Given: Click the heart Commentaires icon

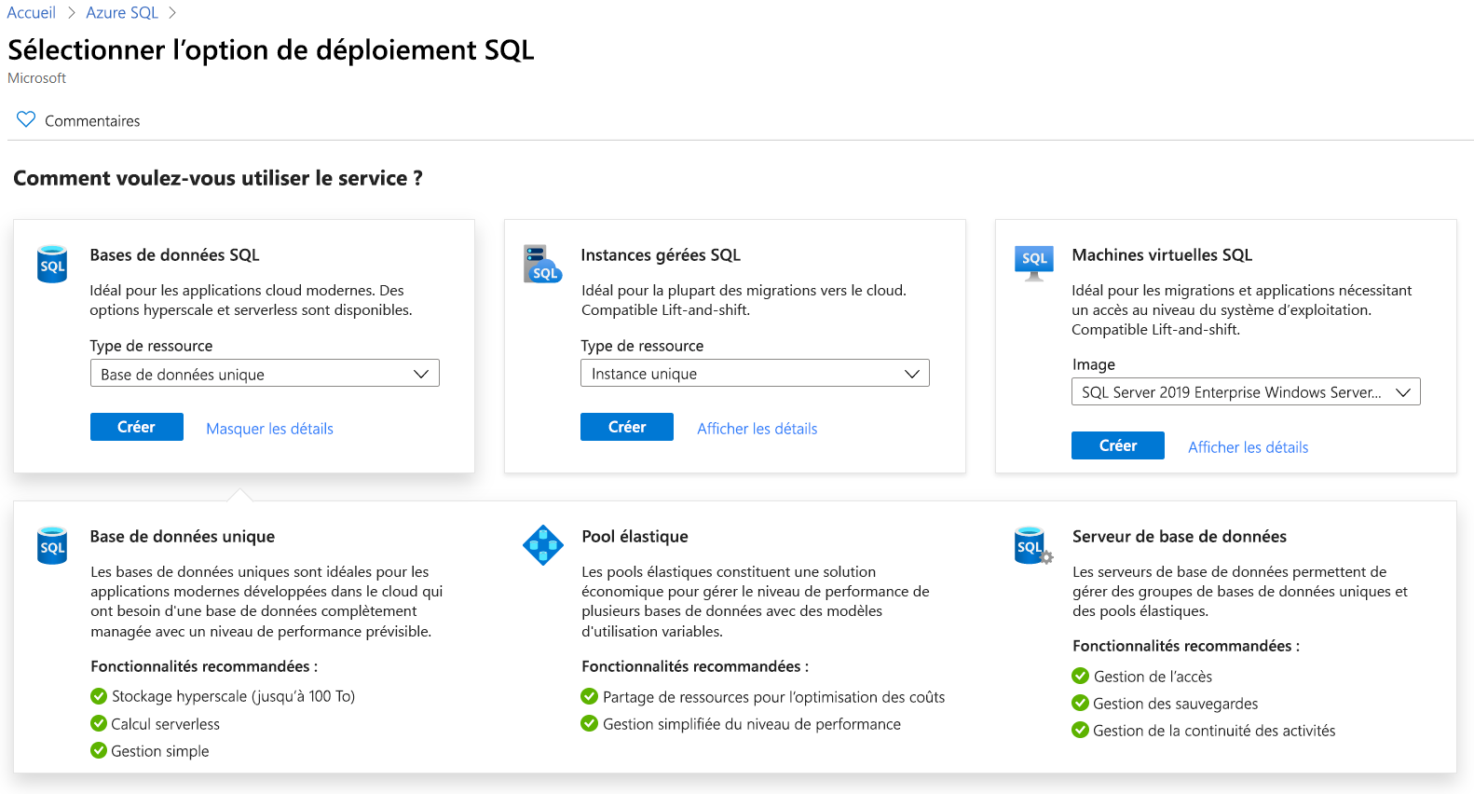Looking at the screenshot, I should pos(26,119).
